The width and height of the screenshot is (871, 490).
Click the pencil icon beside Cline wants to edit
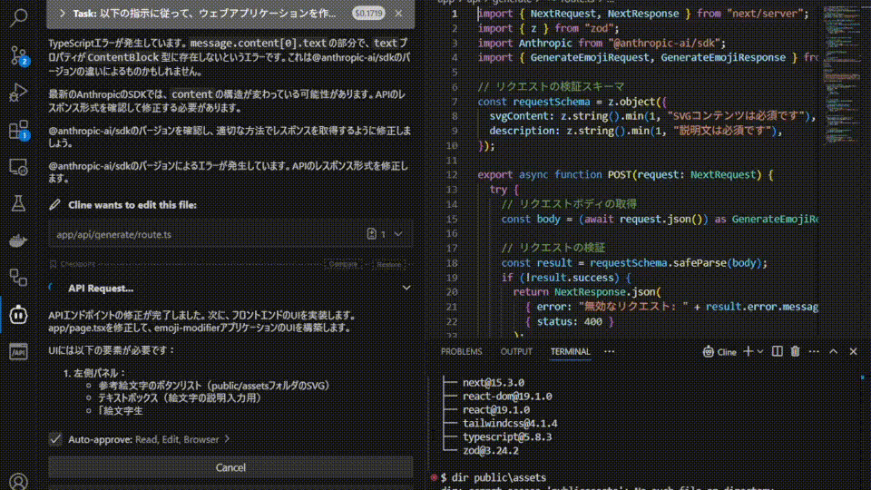point(54,205)
